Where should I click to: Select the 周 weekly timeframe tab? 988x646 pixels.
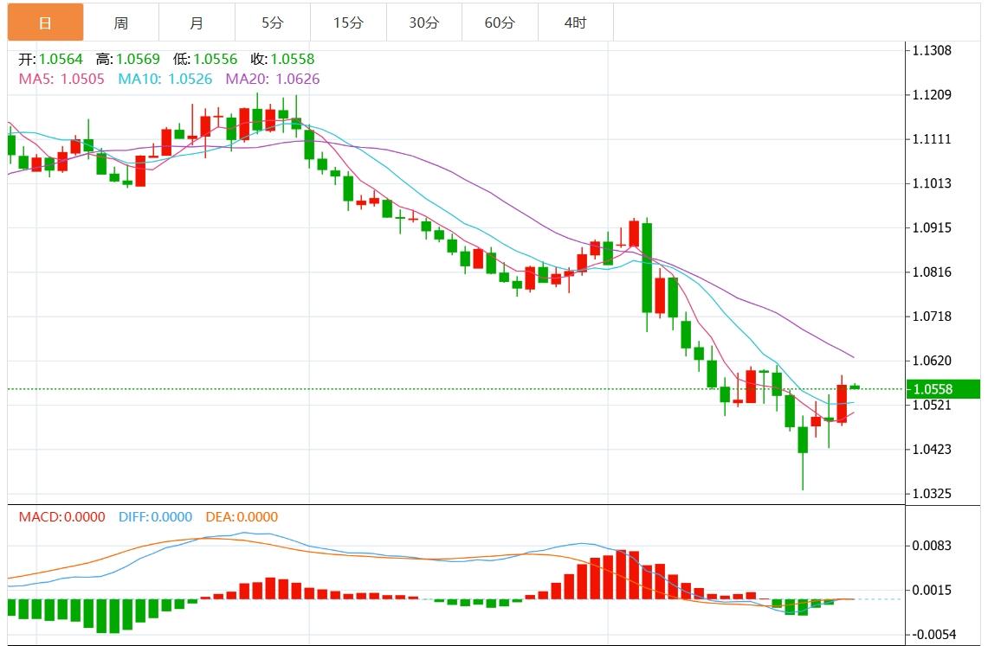[x=121, y=22]
